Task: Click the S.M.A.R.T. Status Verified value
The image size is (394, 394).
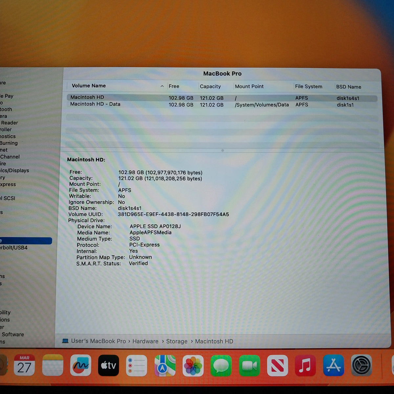Action: coord(138,263)
